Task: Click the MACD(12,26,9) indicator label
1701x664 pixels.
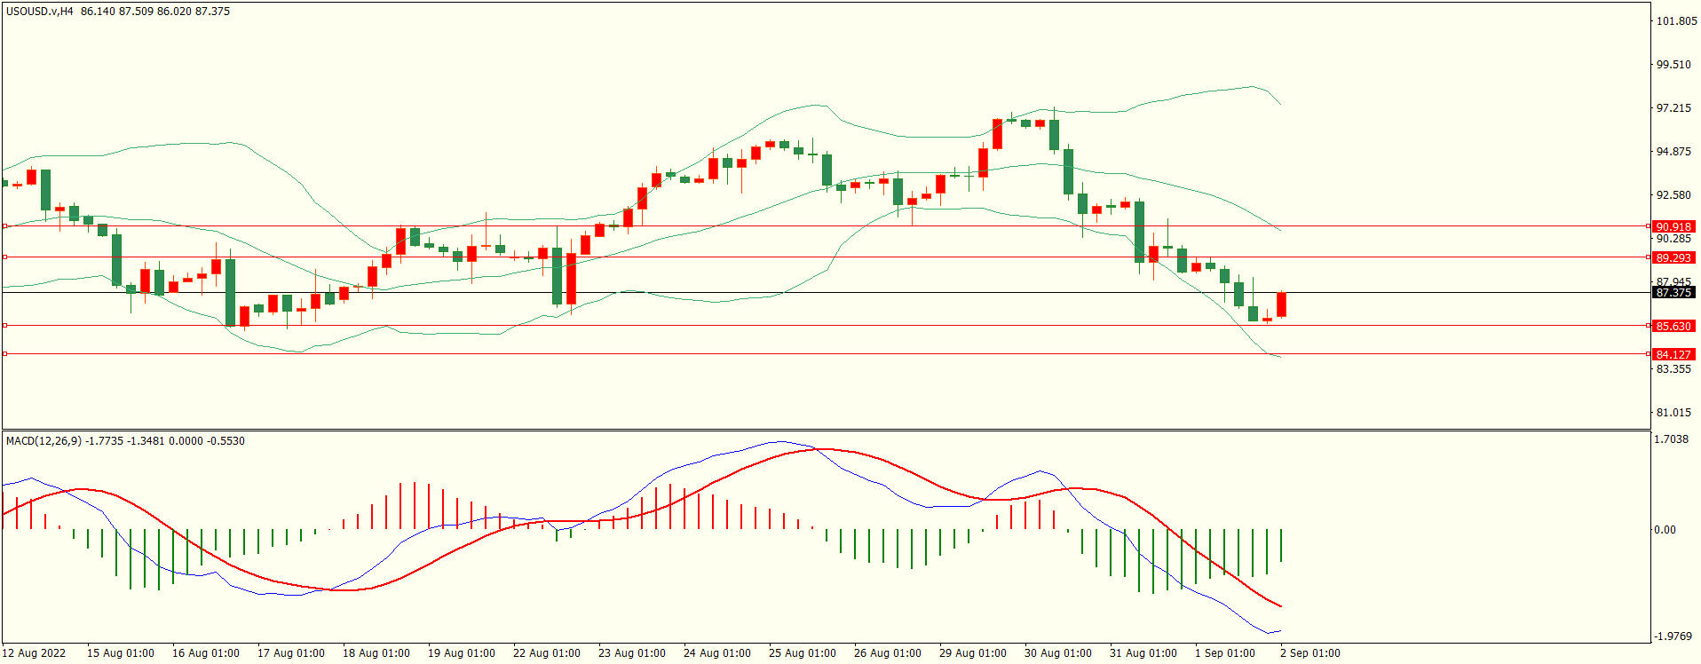Action: pos(44,441)
